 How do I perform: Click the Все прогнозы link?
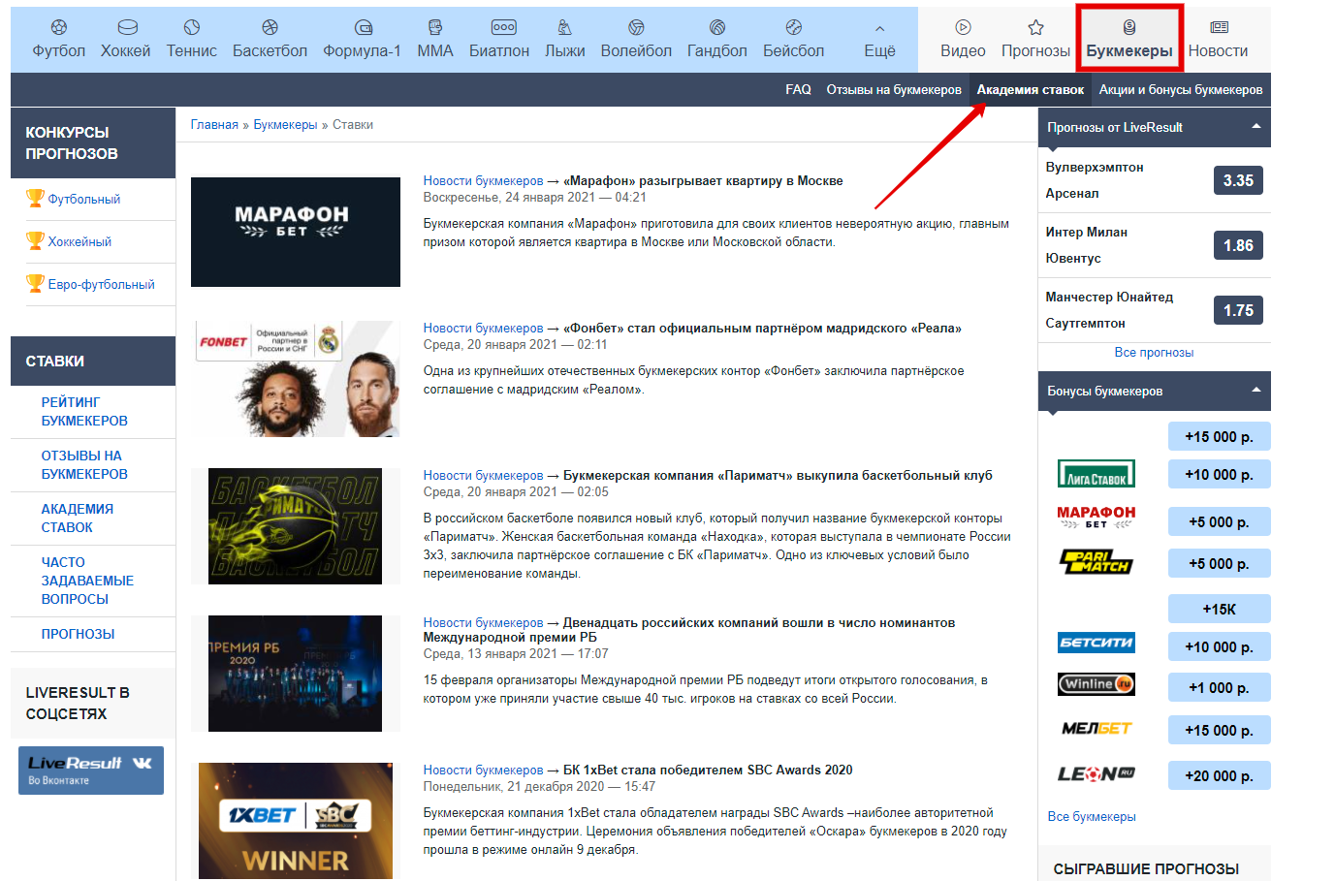point(1154,353)
